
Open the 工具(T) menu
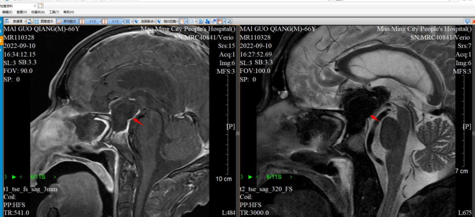click(54, 12)
